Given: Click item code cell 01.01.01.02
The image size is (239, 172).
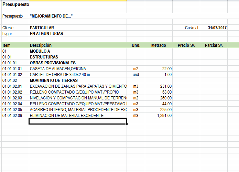Looking at the screenshot, I should pos(15,75).
